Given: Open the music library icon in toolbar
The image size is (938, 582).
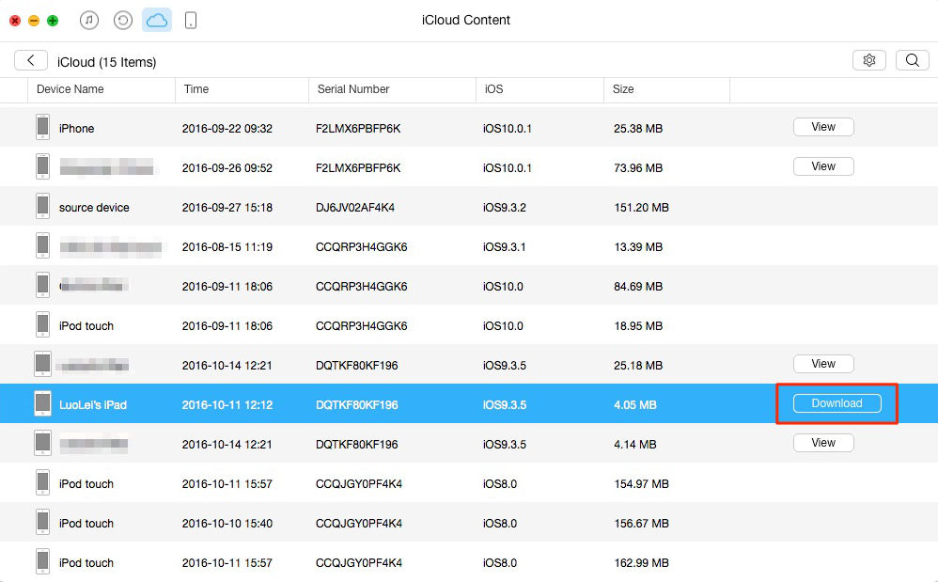Looking at the screenshot, I should click(x=89, y=20).
